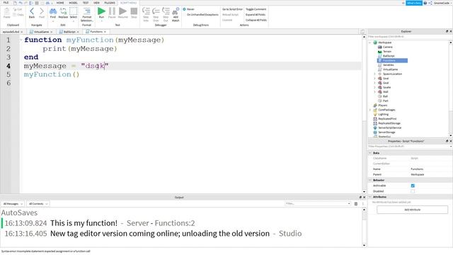Switch to the MODEL ribbon tab
Image resolution: width=453 pixels, height=255 pixels.
click(73, 3)
